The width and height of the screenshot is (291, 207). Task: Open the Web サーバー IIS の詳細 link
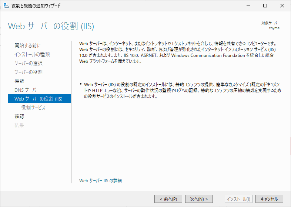pyautogui.click(x=100, y=180)
